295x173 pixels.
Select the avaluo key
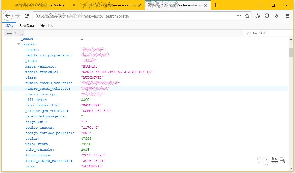click(32, 139)
